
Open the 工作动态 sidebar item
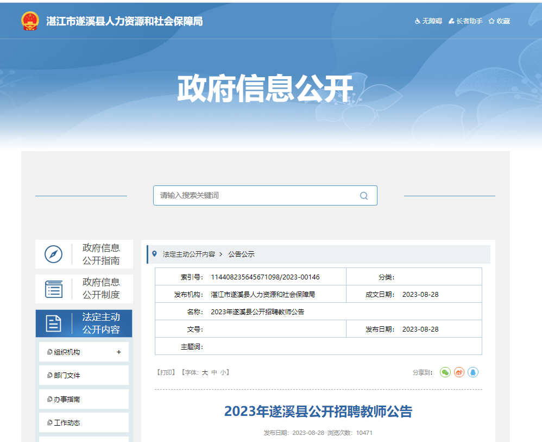[x=67, y=423]
